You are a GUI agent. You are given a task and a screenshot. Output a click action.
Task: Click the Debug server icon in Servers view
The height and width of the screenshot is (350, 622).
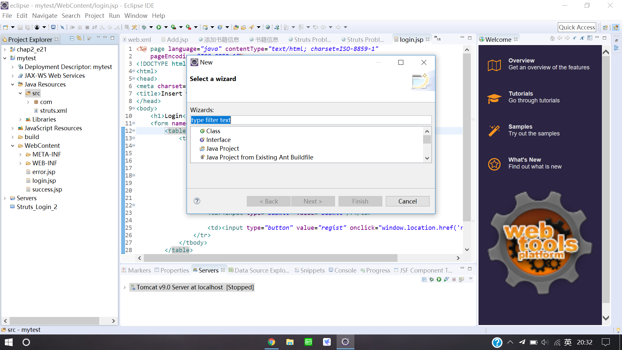coord(431,279)
